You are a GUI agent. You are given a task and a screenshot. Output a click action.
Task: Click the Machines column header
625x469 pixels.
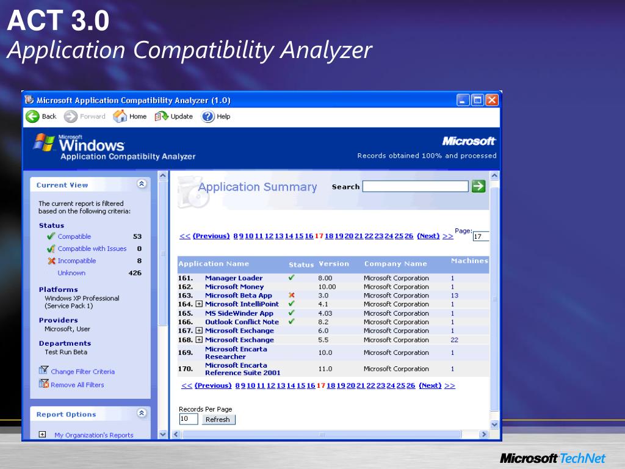click(469, 261)
